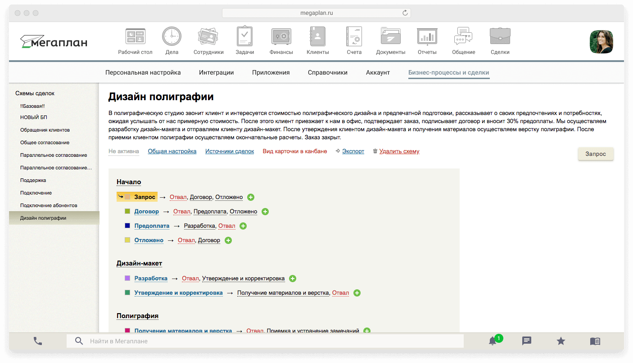Open favorites star icon in bottom bar
The image size is (633, 363).
pyautogui.click(x=561, y=341)
